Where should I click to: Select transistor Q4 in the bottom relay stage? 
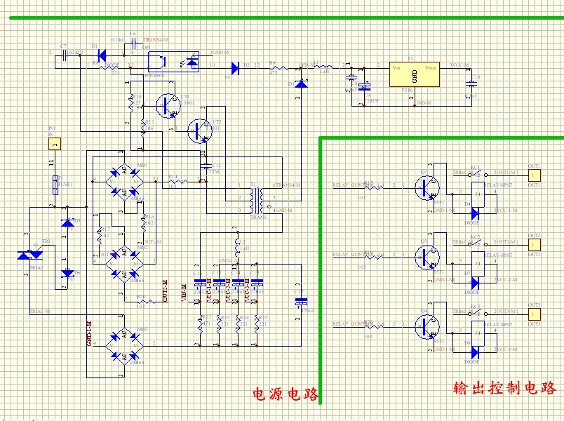[x=424, y=326]
